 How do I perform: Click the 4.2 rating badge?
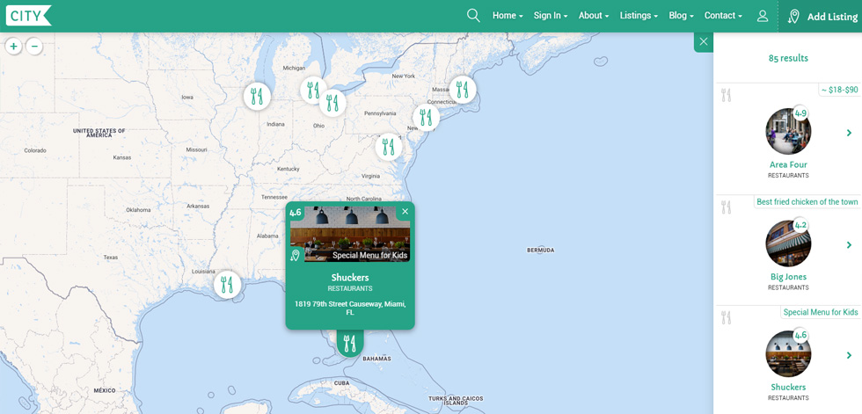tap(800, 226)
